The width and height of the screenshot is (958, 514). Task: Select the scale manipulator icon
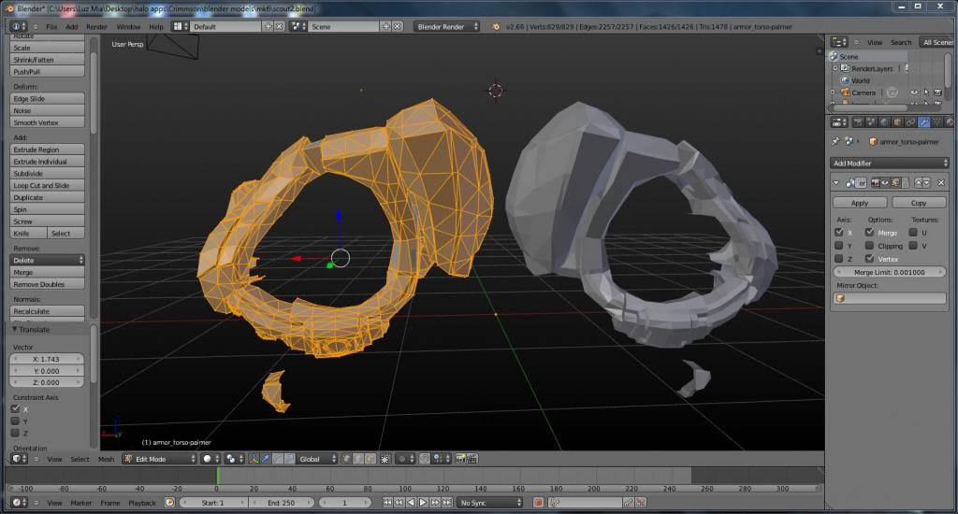click(x=290, y=459)
